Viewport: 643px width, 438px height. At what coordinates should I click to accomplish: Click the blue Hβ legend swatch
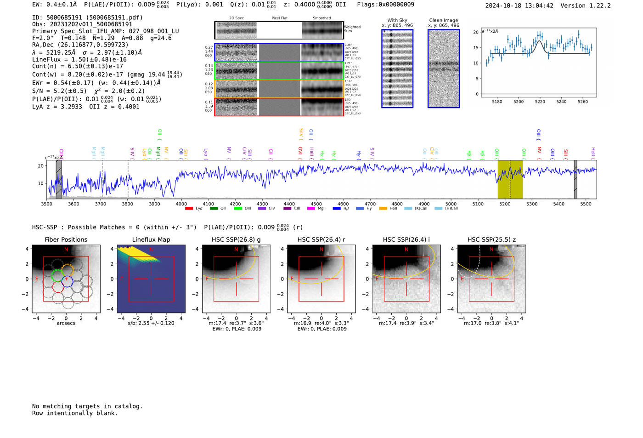coord(337,209)
